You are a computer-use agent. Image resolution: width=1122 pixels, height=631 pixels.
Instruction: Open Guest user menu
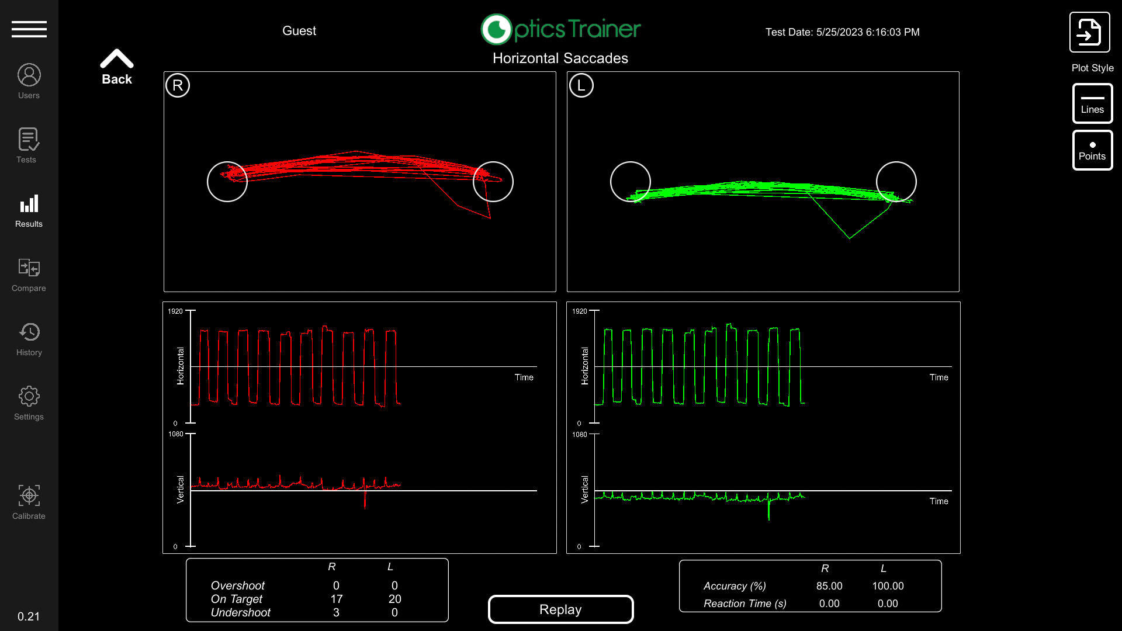coord(299,30)
